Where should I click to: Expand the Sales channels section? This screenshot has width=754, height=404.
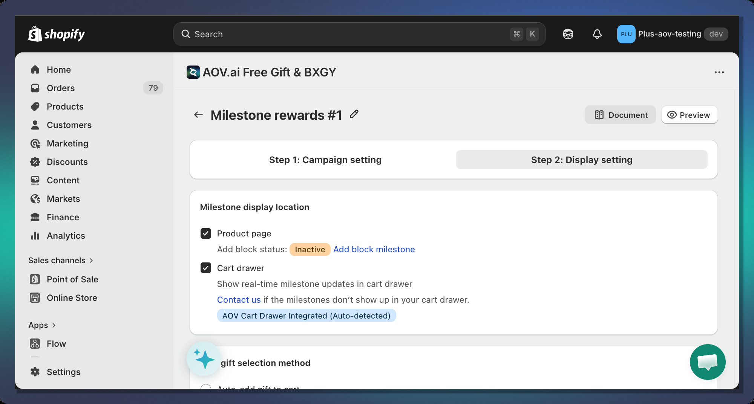pos(60,261)
